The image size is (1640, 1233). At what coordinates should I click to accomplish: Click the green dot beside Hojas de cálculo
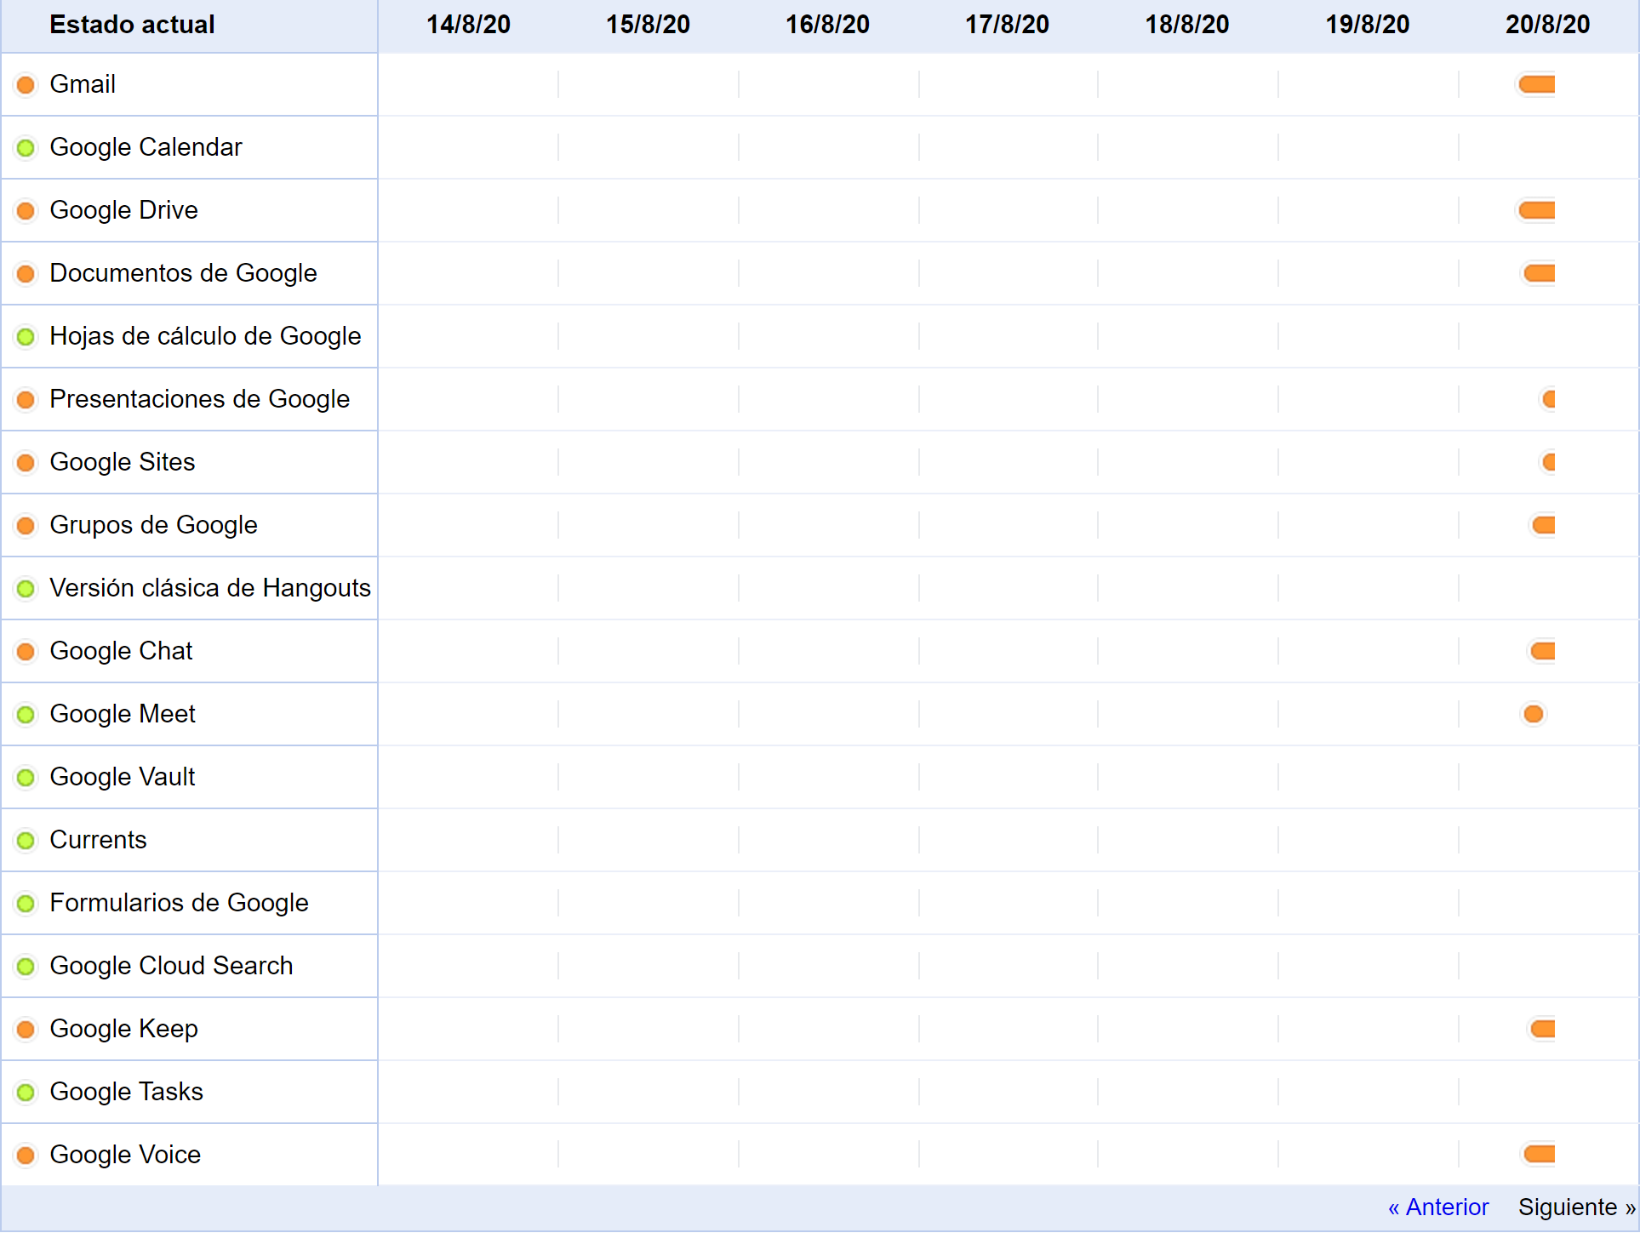pos(26,337)
